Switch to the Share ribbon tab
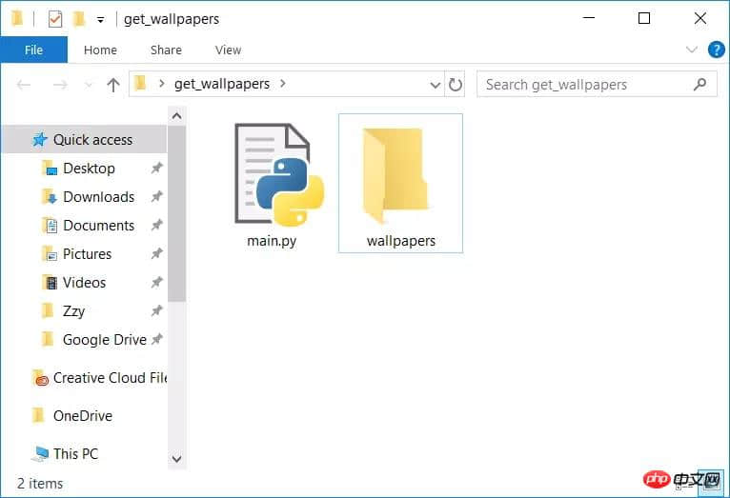The width and height of the screenshot is (730, 498). 166,50
